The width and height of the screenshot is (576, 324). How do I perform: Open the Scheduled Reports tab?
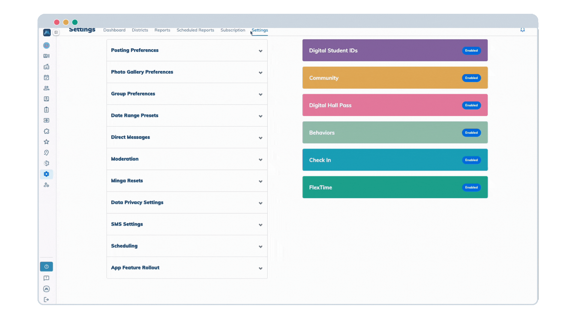(x=195, y=30)
